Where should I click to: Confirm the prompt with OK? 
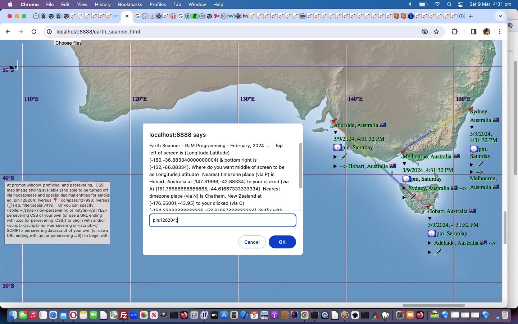(282, 242)
